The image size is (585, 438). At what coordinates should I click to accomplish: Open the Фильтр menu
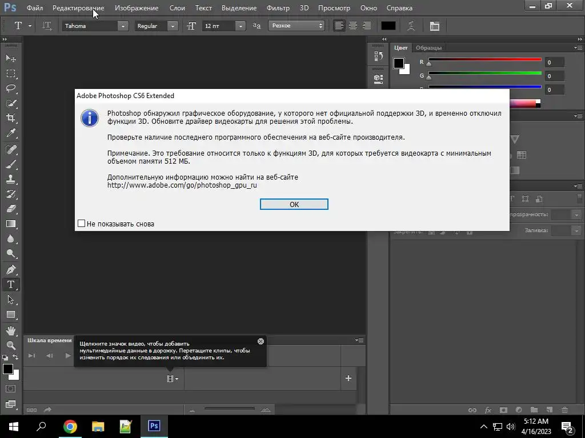click(x=278, y=8)
